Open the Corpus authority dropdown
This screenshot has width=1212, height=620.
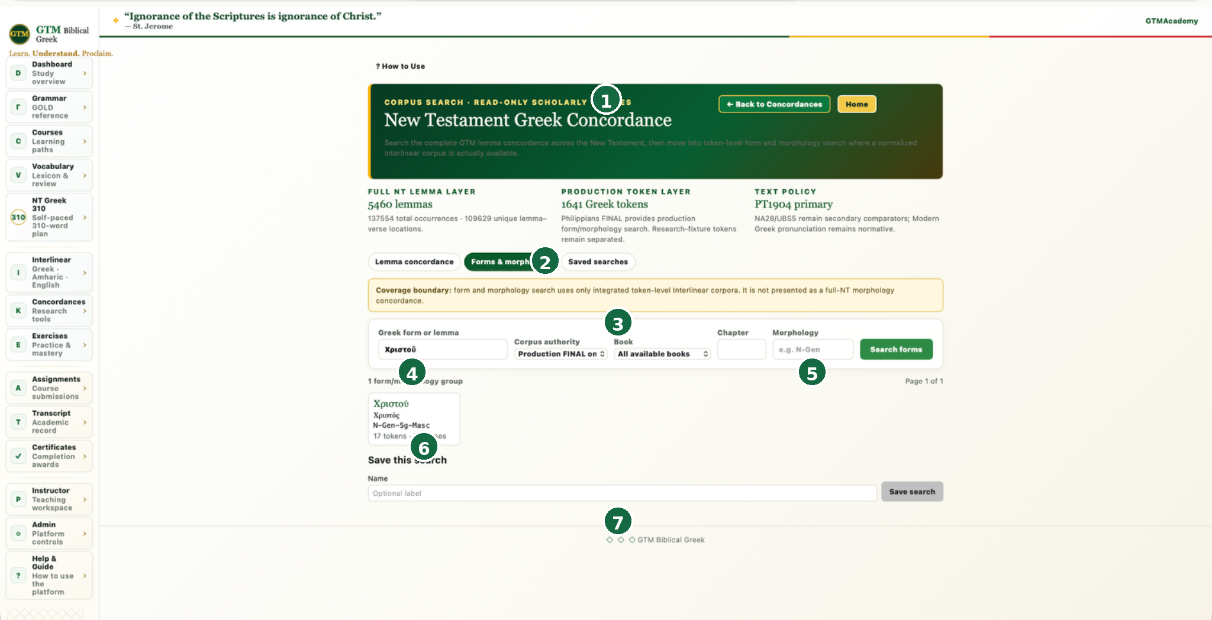click(561, 354)
